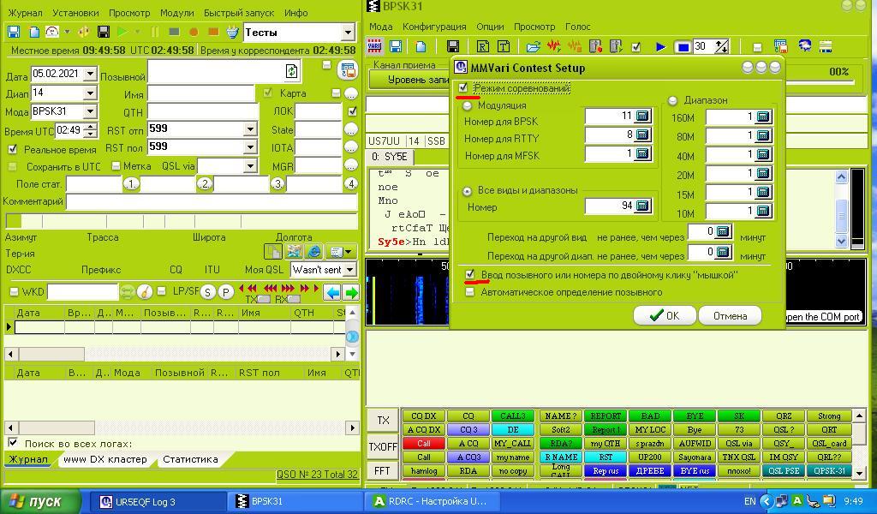Image resolution: width=877 pixels, height=514 pixels.
Task: Open the Моя QSL dropdown
Action: click(349, 270)
